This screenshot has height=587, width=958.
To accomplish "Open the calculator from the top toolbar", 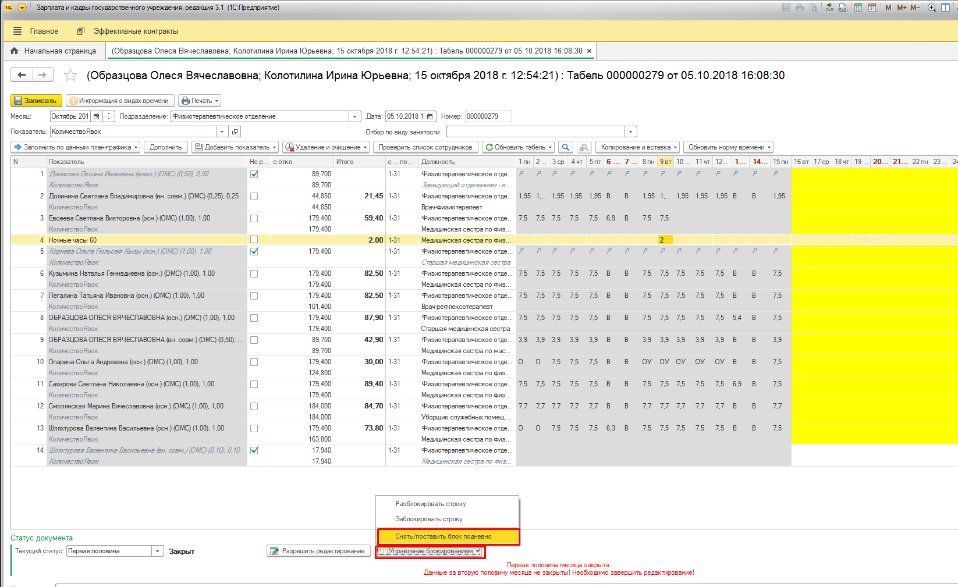I will [858, 8].
